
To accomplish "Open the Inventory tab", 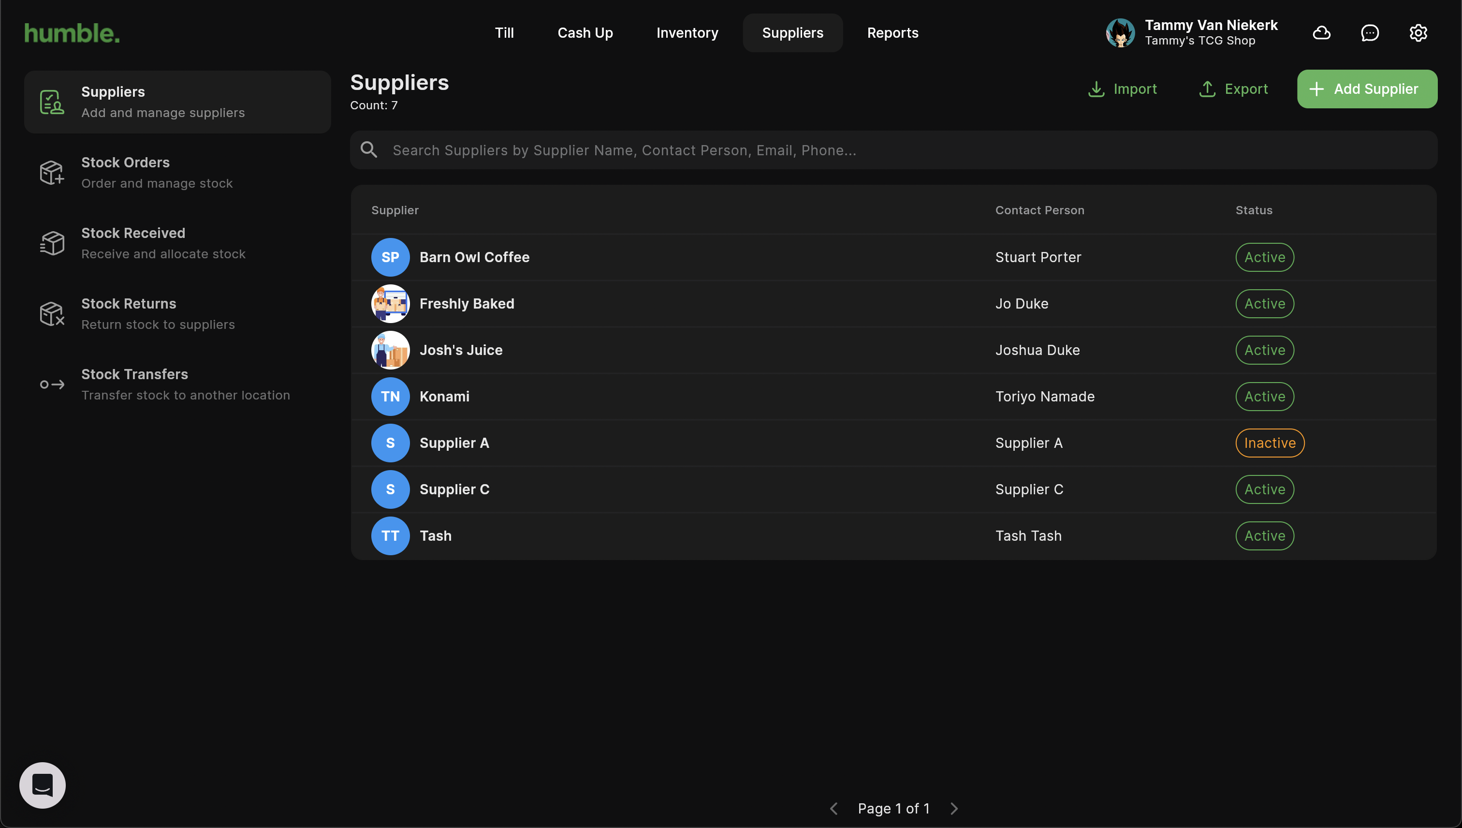I will 687,33.
